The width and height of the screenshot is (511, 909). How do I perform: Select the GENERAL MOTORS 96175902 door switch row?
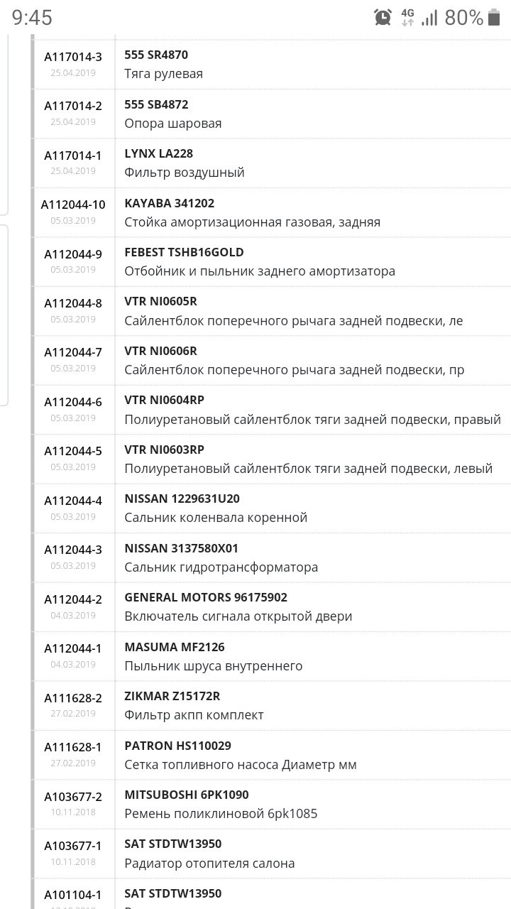(x=284, y=606)
